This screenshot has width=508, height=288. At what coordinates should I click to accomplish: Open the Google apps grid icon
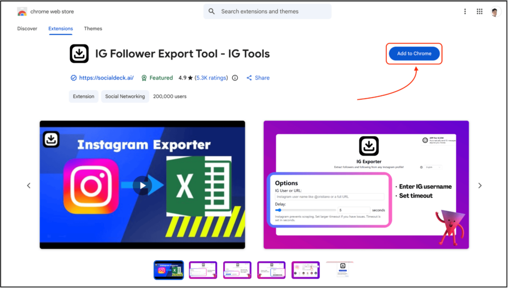pos(479,11)
